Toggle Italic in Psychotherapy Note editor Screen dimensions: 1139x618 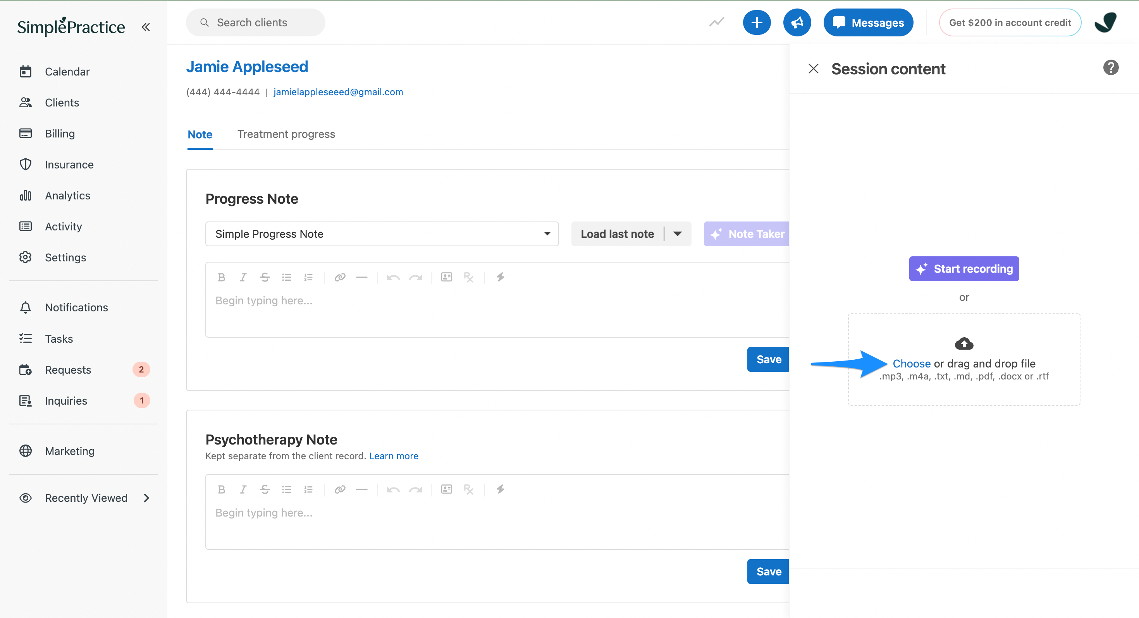(x=243, y=489)
